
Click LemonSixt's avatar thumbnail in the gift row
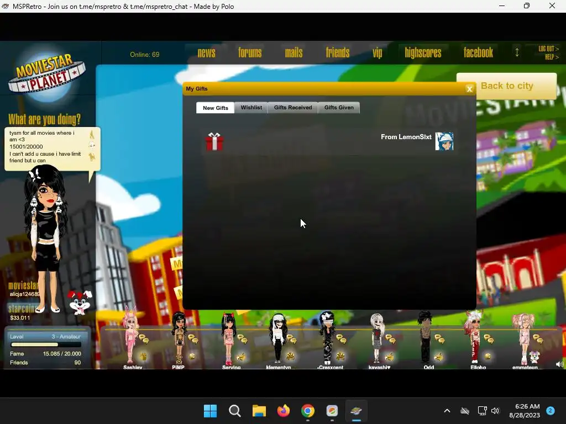pyautogui.click(x=444, y=141)
